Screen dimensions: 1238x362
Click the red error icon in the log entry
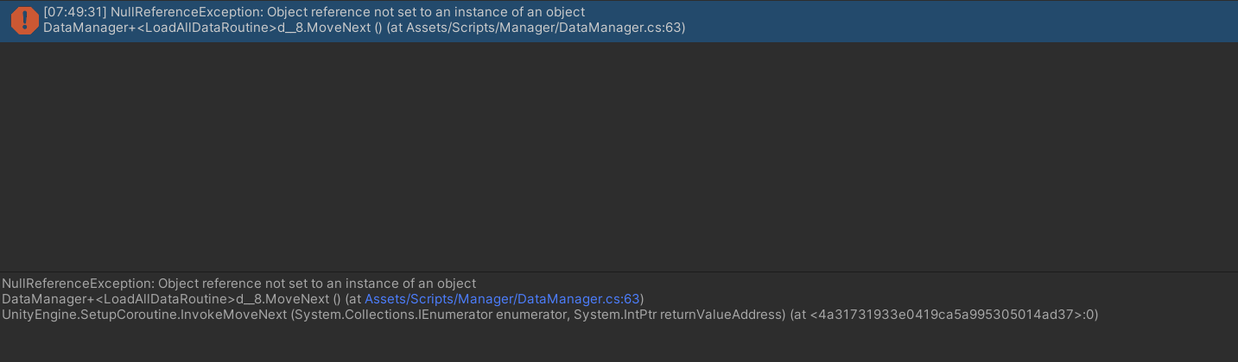pyautogui.click(x=24, y=21)
